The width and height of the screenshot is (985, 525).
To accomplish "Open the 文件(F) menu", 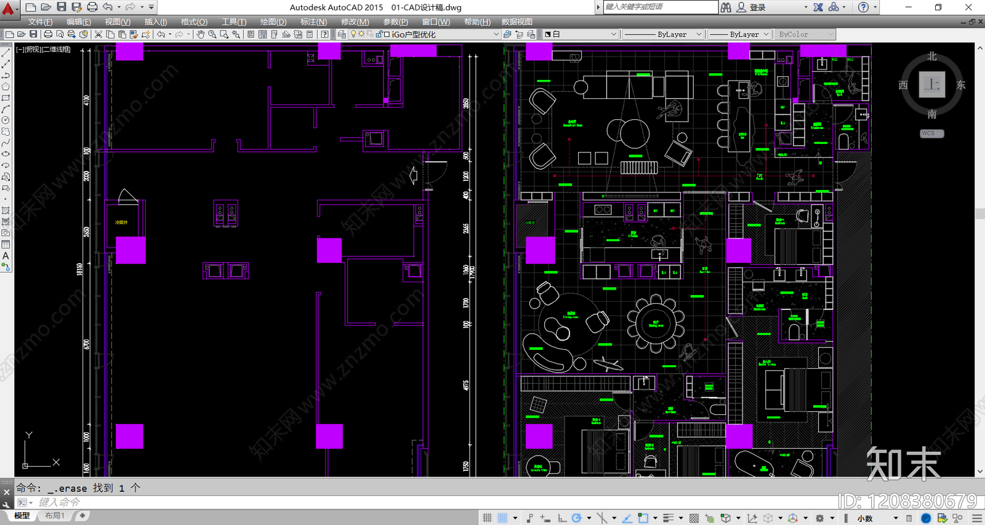I will pos(40,22).
